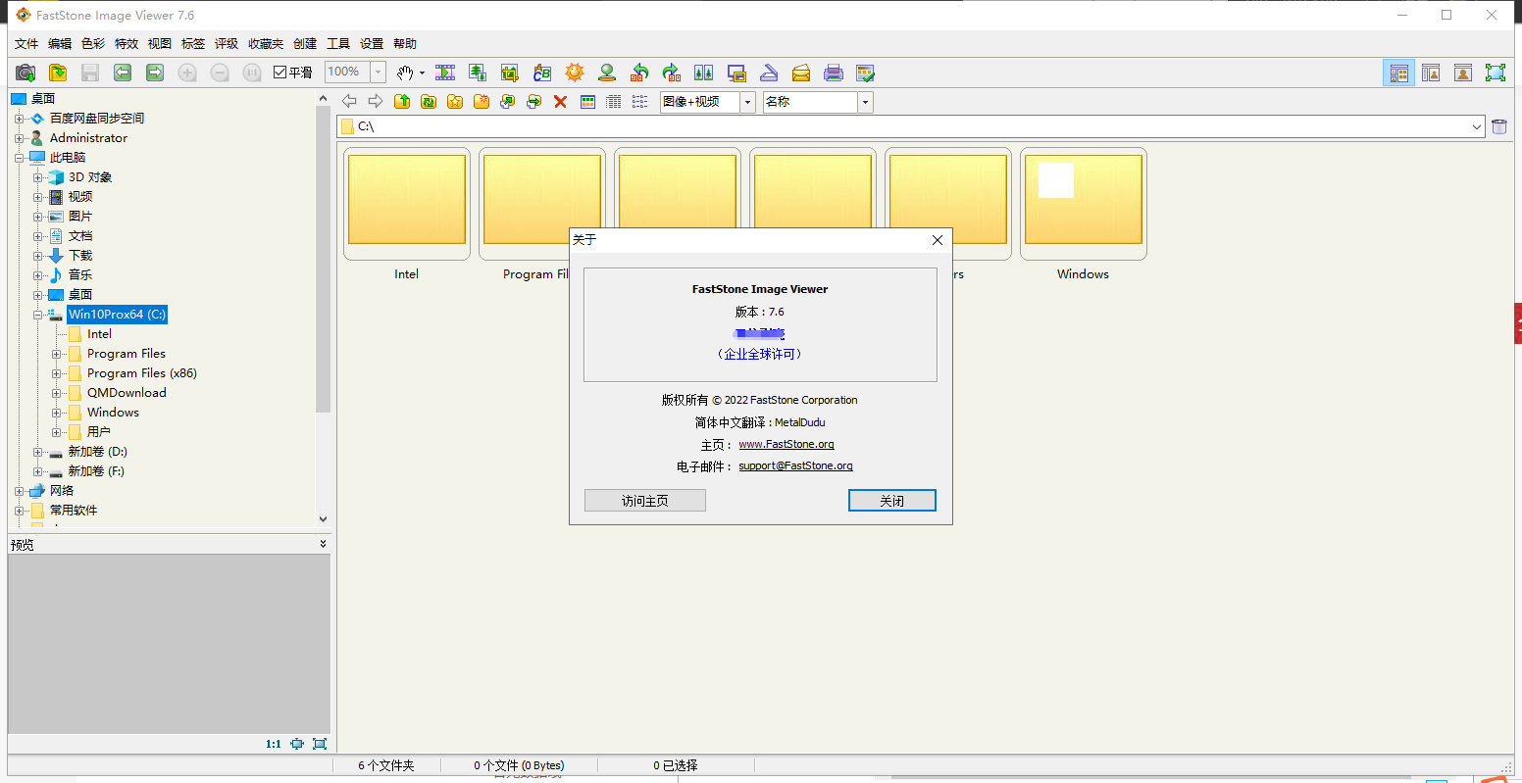Image resolution: width=1522 pixels, height=783 pixels.
Task: Send image by email using envelope icon
Action: click(801, 72)
